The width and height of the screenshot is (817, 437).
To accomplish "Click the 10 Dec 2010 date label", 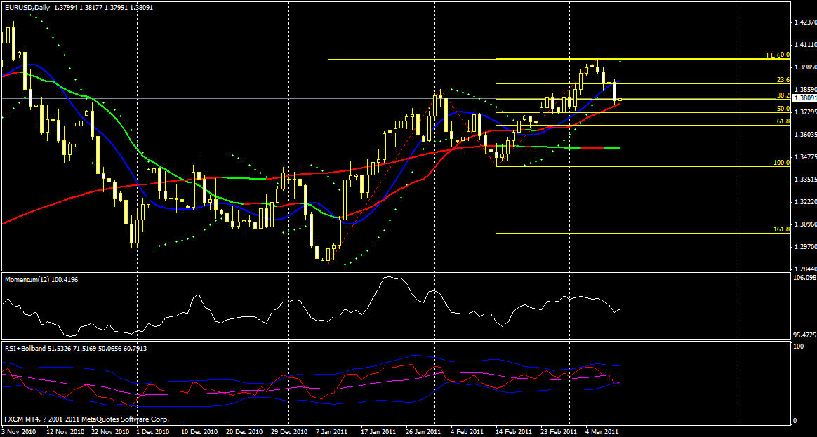I will click(199, 432).
